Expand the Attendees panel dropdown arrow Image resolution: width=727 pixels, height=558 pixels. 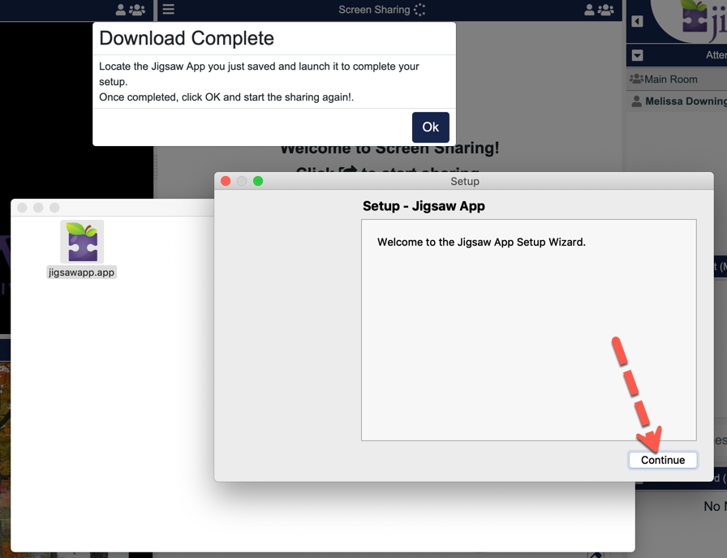pyautogui.click(x=637, y=55)
